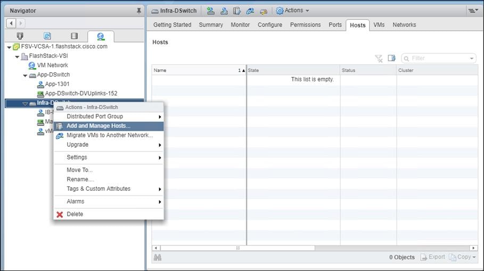
Task: Click the horizontal scrollbar left arrow
Action: pos(156,248)
